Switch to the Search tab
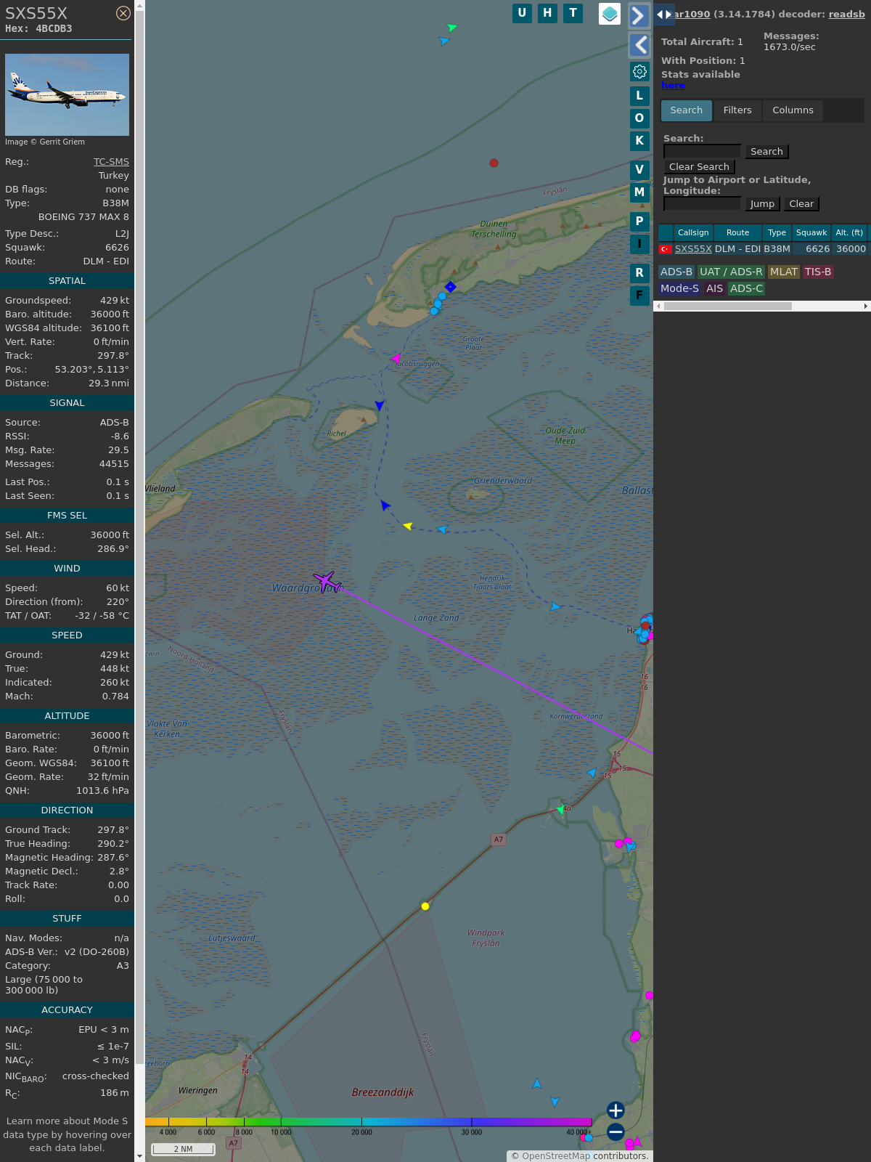This screenshot has height=1162, width=871. [687, 110]
